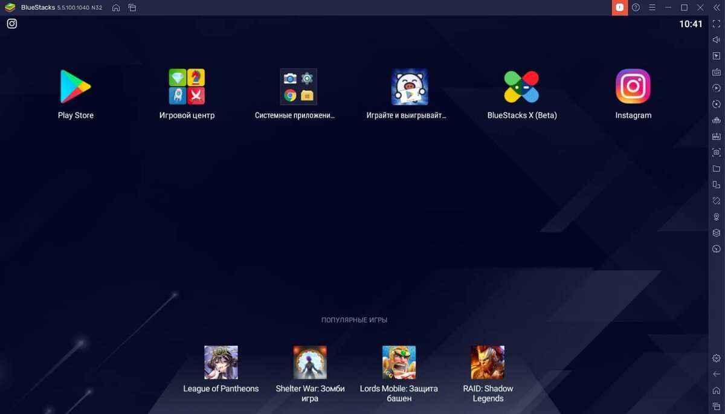Viewport: 725px width, 414px height.
Task: Open the multi-window tab icon in title bar
Action: tap(132, 8)
